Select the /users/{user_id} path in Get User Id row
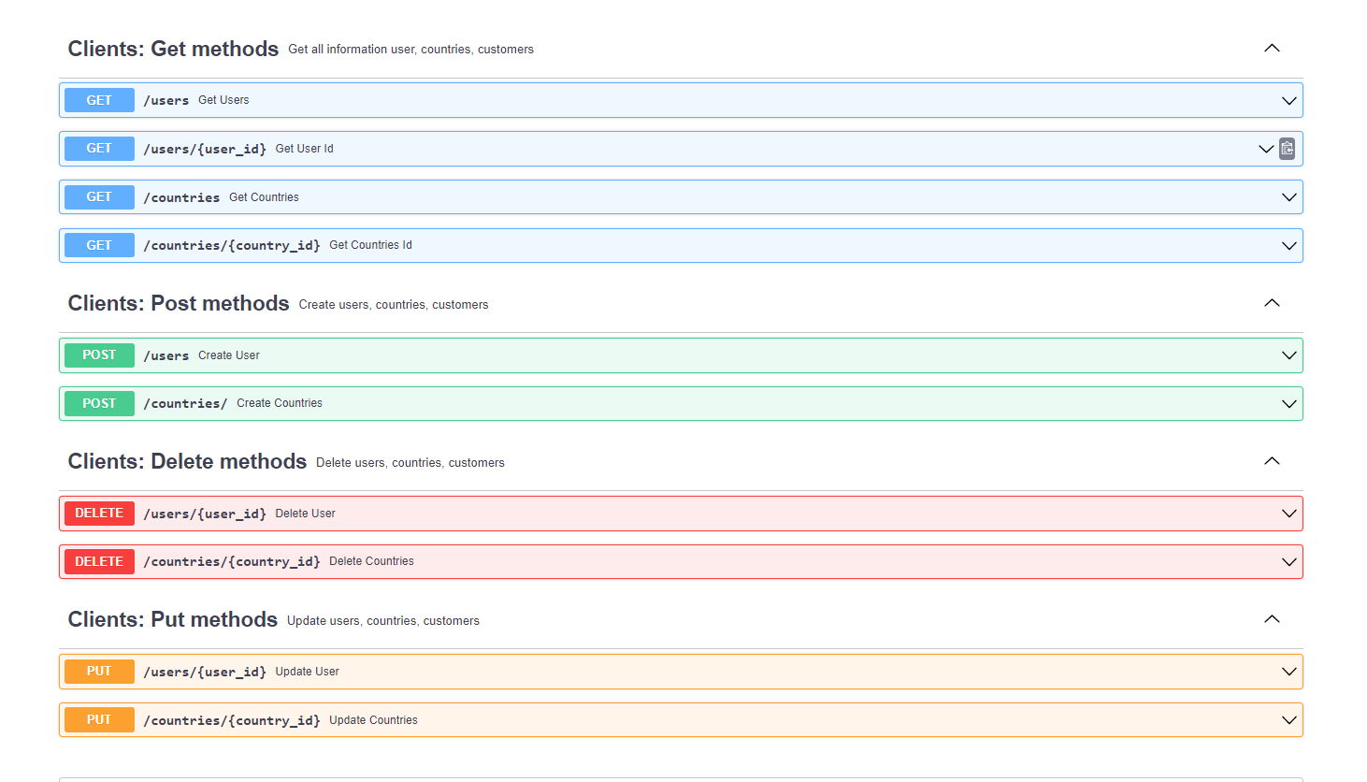The height and width of the screenshot is (782, 1367). (205, 149)
